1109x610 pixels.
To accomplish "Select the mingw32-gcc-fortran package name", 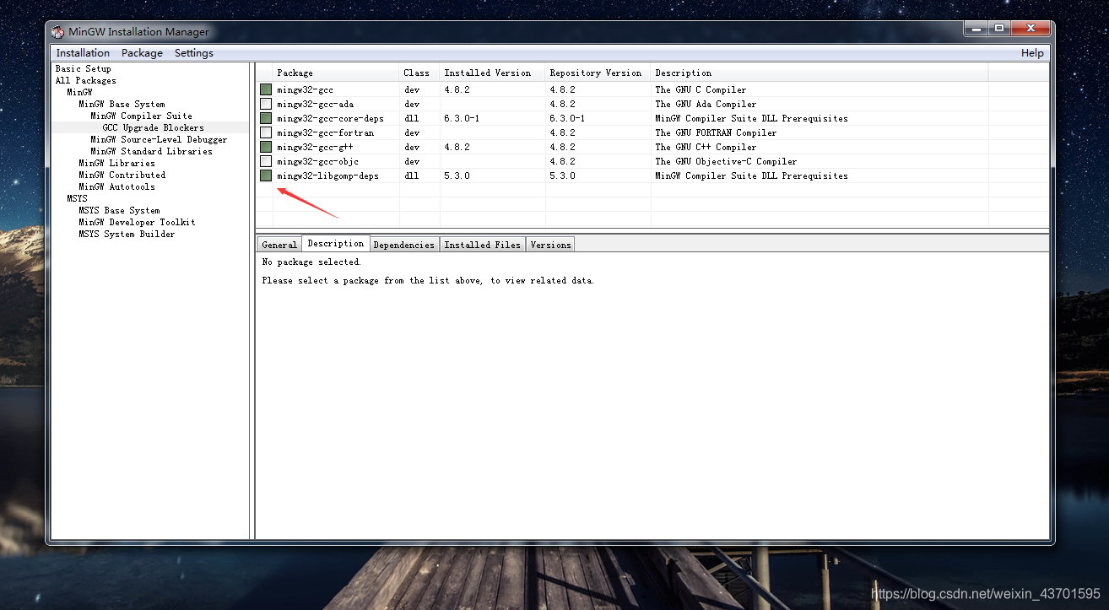I will 325,132.
